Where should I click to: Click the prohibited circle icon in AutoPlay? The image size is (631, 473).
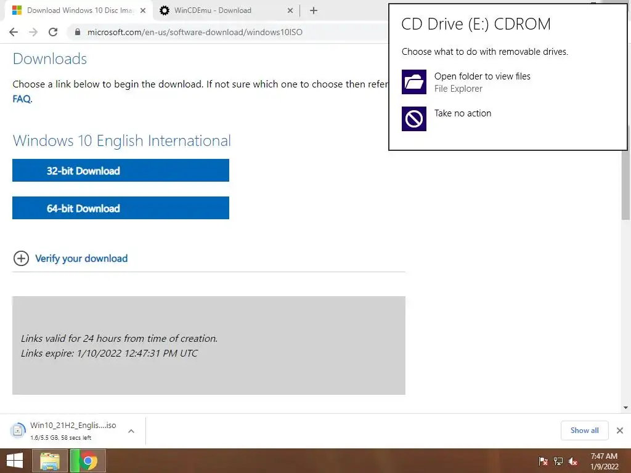[414, 119]
